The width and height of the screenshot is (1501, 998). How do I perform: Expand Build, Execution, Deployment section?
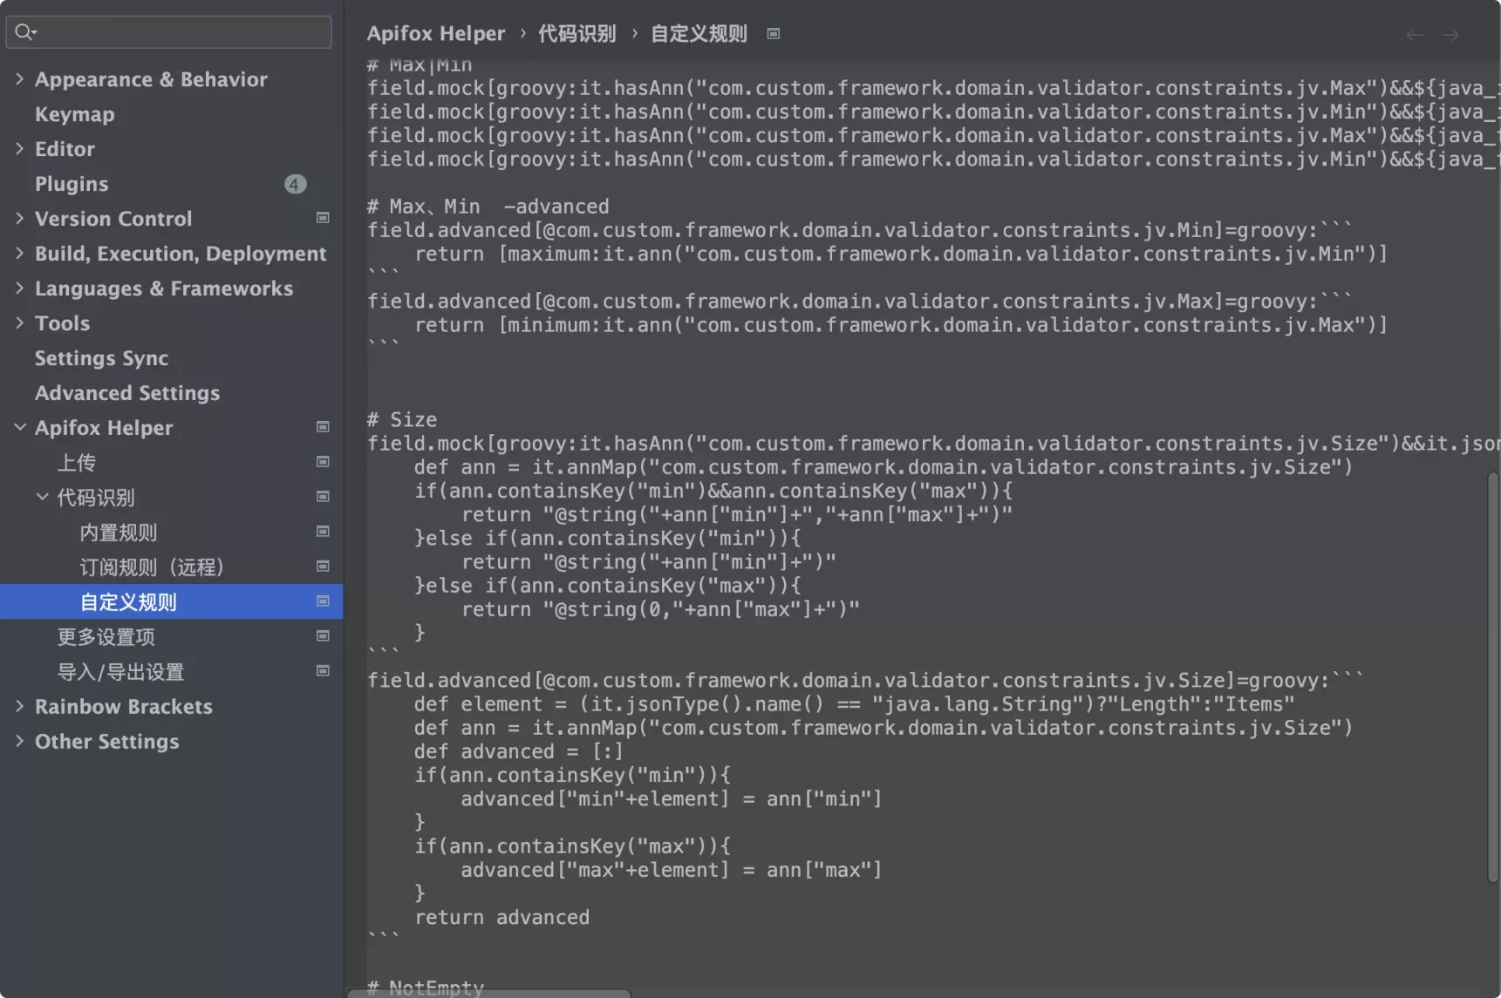pyautogui.click(x=19, y=253)
